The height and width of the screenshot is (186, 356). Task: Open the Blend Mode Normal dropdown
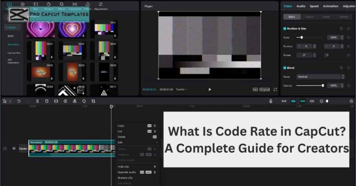click(x=321, y=77)
